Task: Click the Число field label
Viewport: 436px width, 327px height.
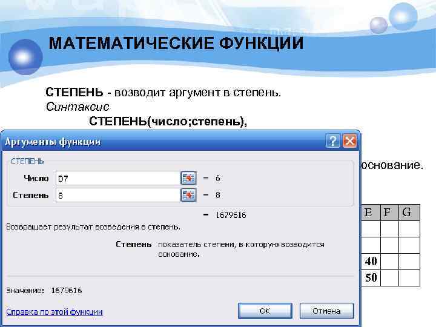Action: pos(36,178)
